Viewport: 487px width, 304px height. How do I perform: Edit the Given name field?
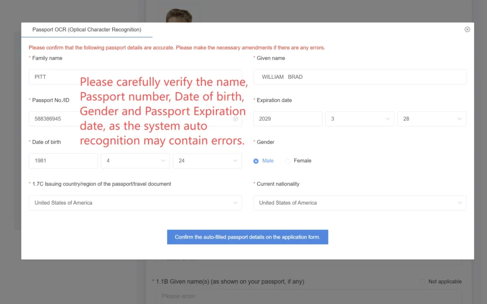tap(360, 77)
